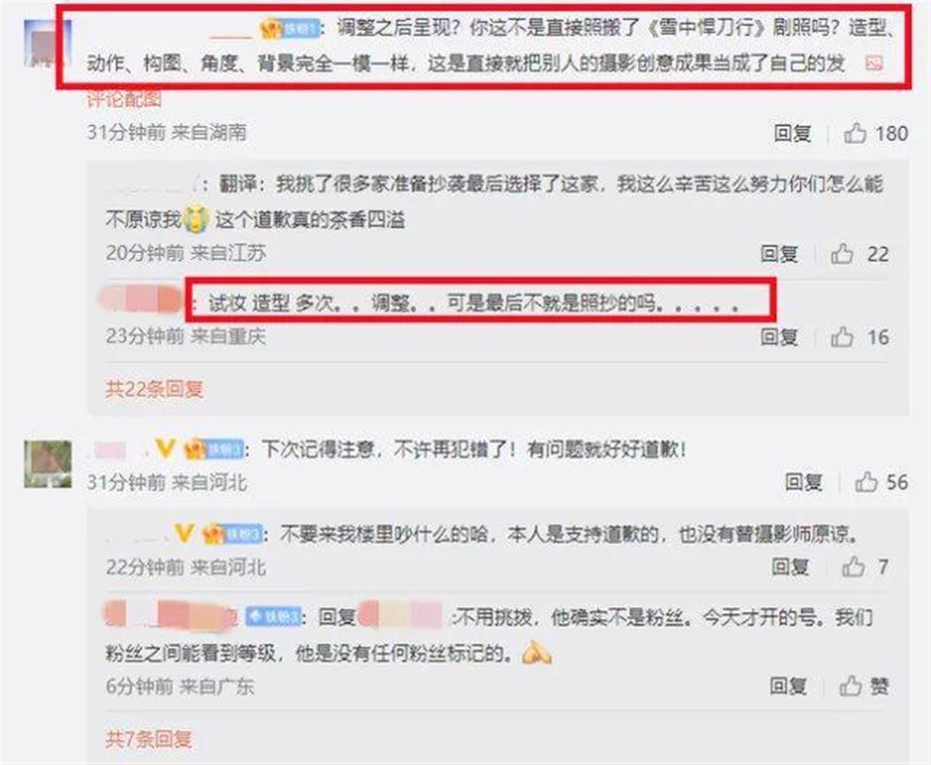Open the comment image icon in first comment
This screenshot has width=931, height=765.
pyautogui.click(x=874, y=64)
